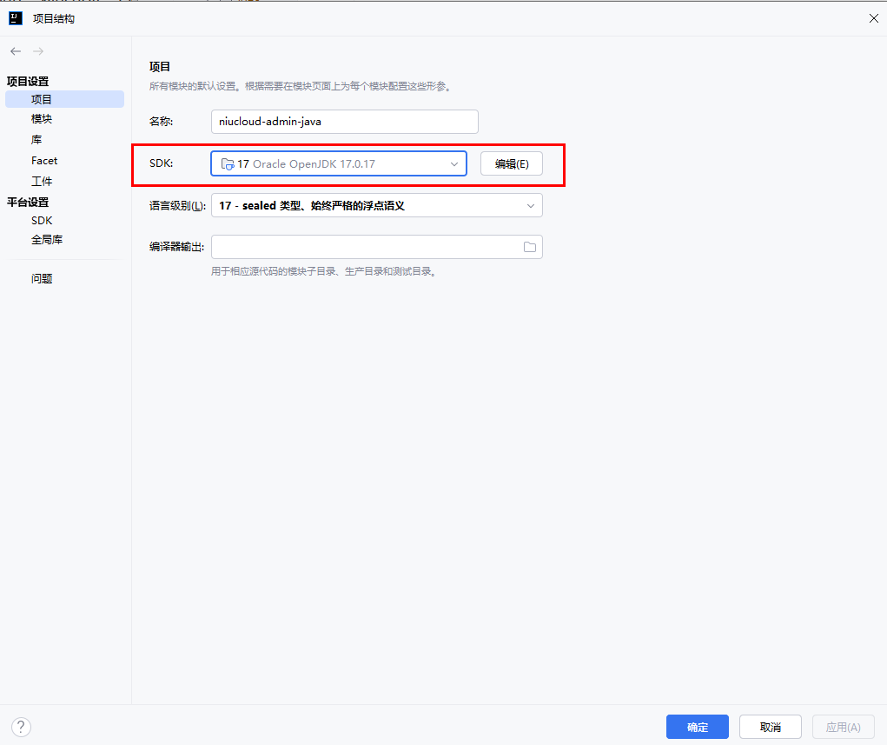Open 模块 settings page
887x745 pixels.
(42, 119)
